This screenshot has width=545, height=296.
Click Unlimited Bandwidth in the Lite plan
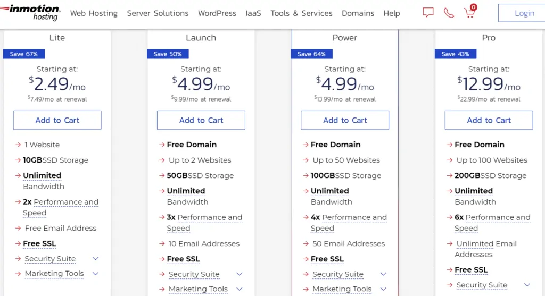click(x=44, y=181)
